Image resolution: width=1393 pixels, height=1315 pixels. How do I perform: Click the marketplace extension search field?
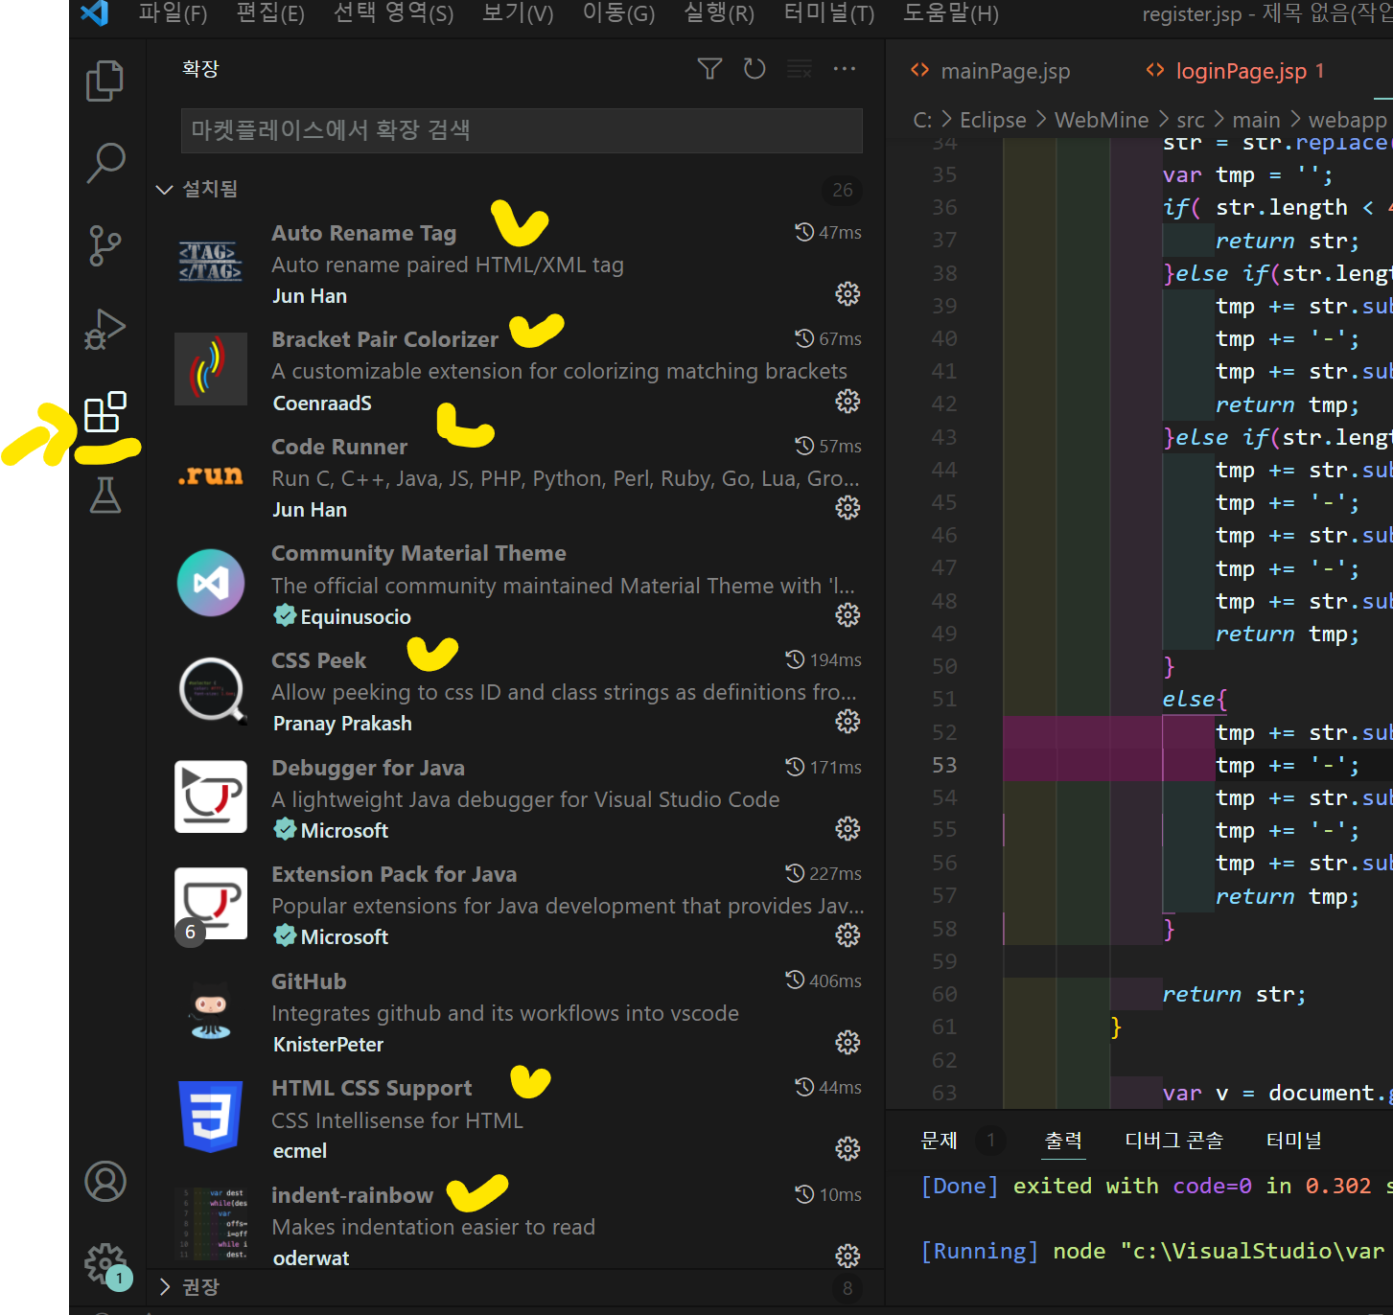(522, 130)
